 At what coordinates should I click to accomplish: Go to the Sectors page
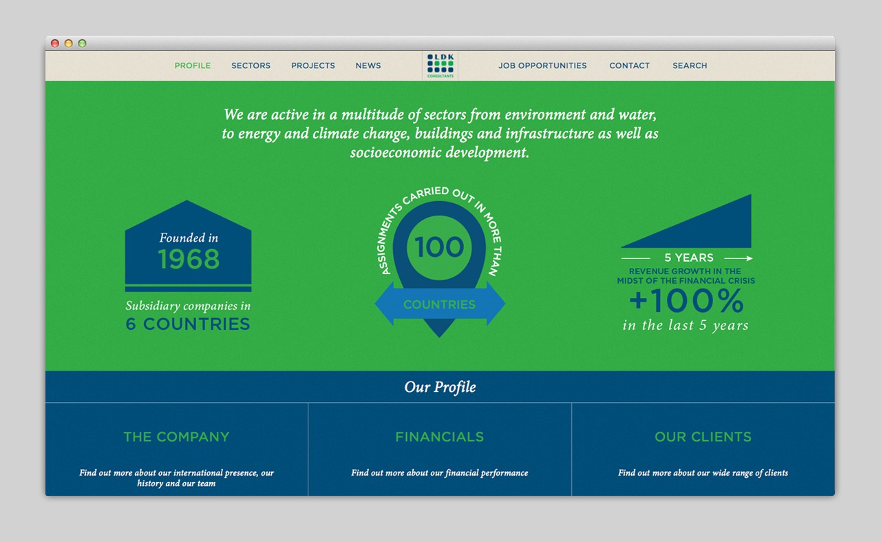click(251, 65)
